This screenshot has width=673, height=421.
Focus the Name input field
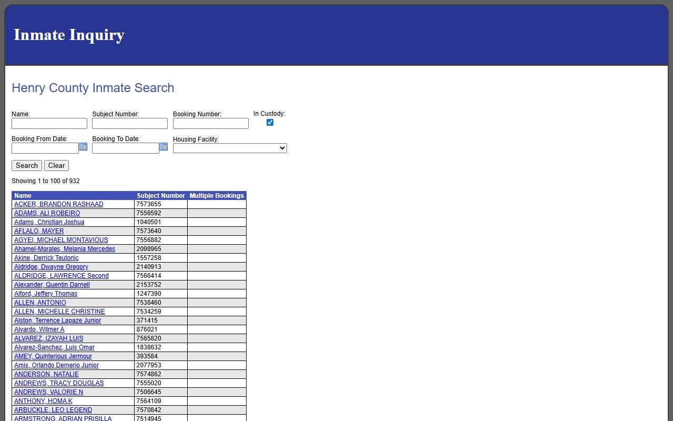[x=49, y=123]
